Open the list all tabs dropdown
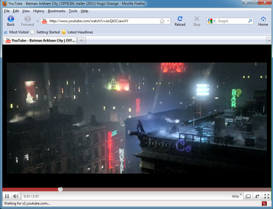This screenshot has width=273, height=209. pyautogui.click(x=269, y=41)
